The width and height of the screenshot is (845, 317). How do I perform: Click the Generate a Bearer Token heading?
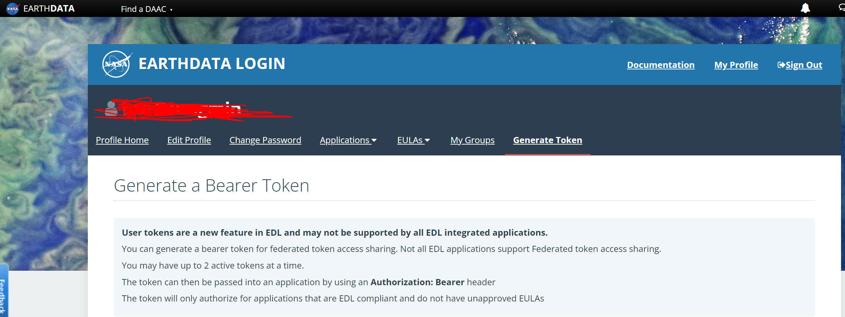pyautogui.click(x=211, y=186)
